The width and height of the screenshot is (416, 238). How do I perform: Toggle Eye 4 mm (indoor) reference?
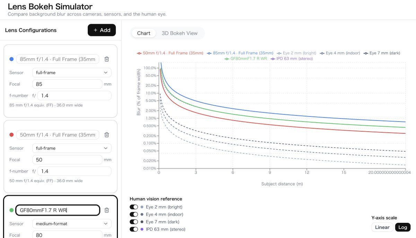(134, 215)
